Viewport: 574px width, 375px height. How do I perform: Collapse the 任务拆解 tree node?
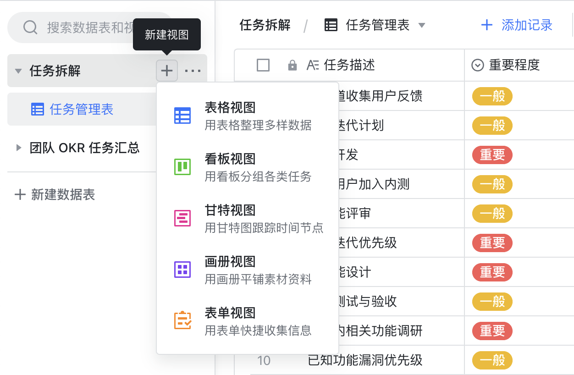[18, 71]
